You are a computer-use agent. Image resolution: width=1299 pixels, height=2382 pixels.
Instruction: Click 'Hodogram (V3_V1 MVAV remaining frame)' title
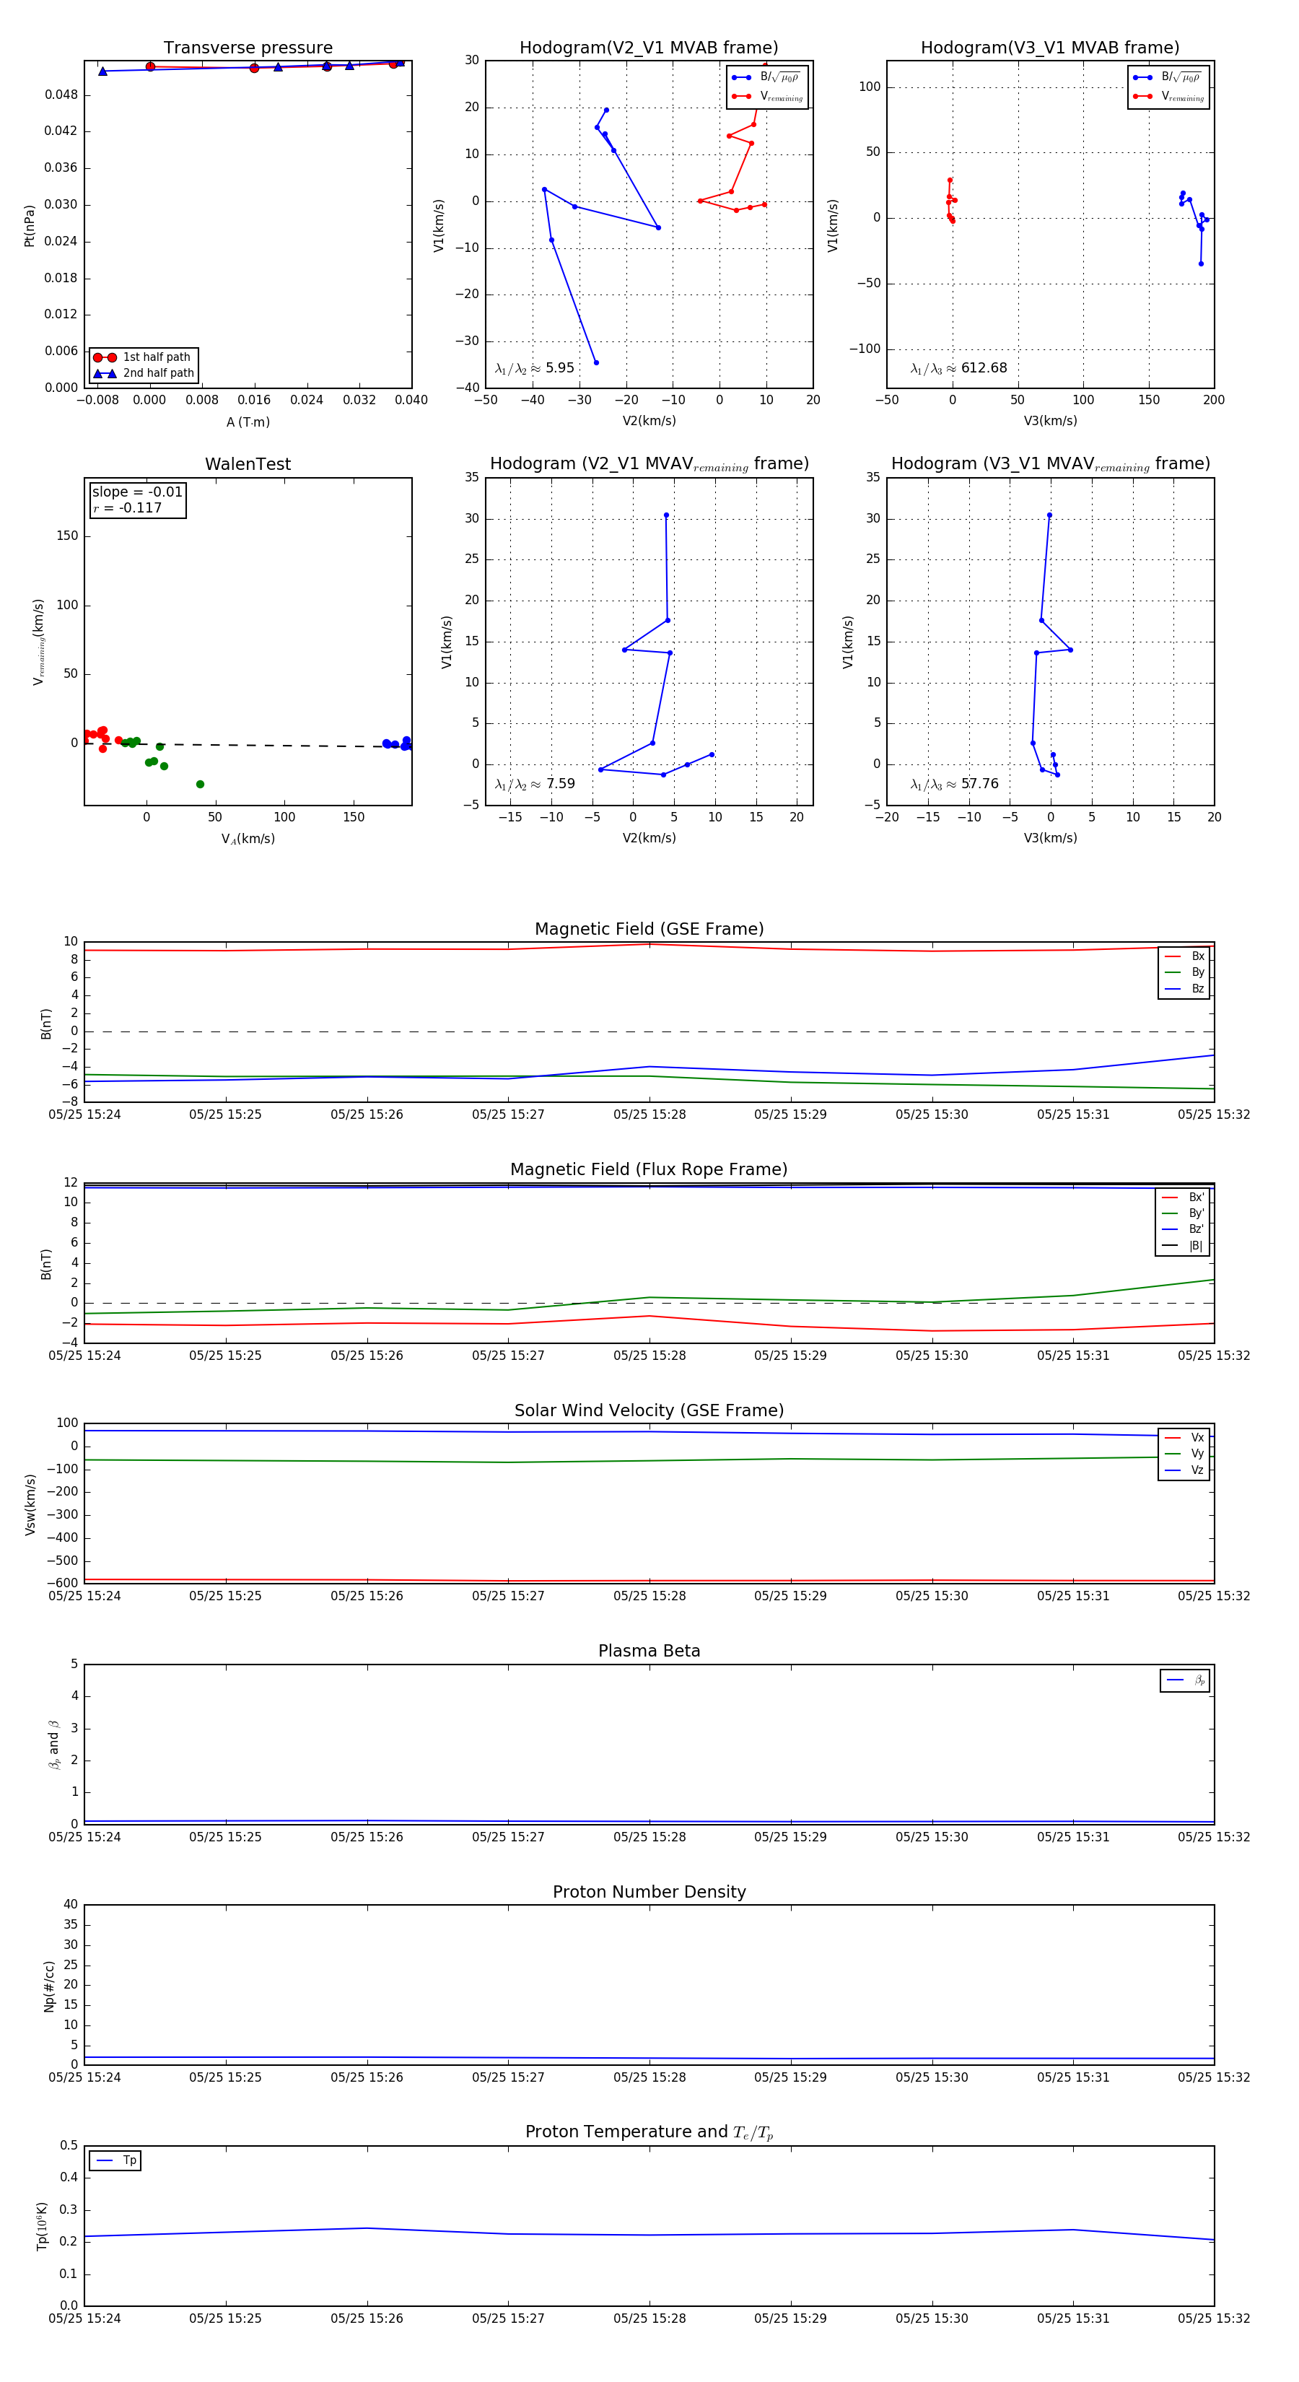pyautogui.click(x=1050, y=464)
